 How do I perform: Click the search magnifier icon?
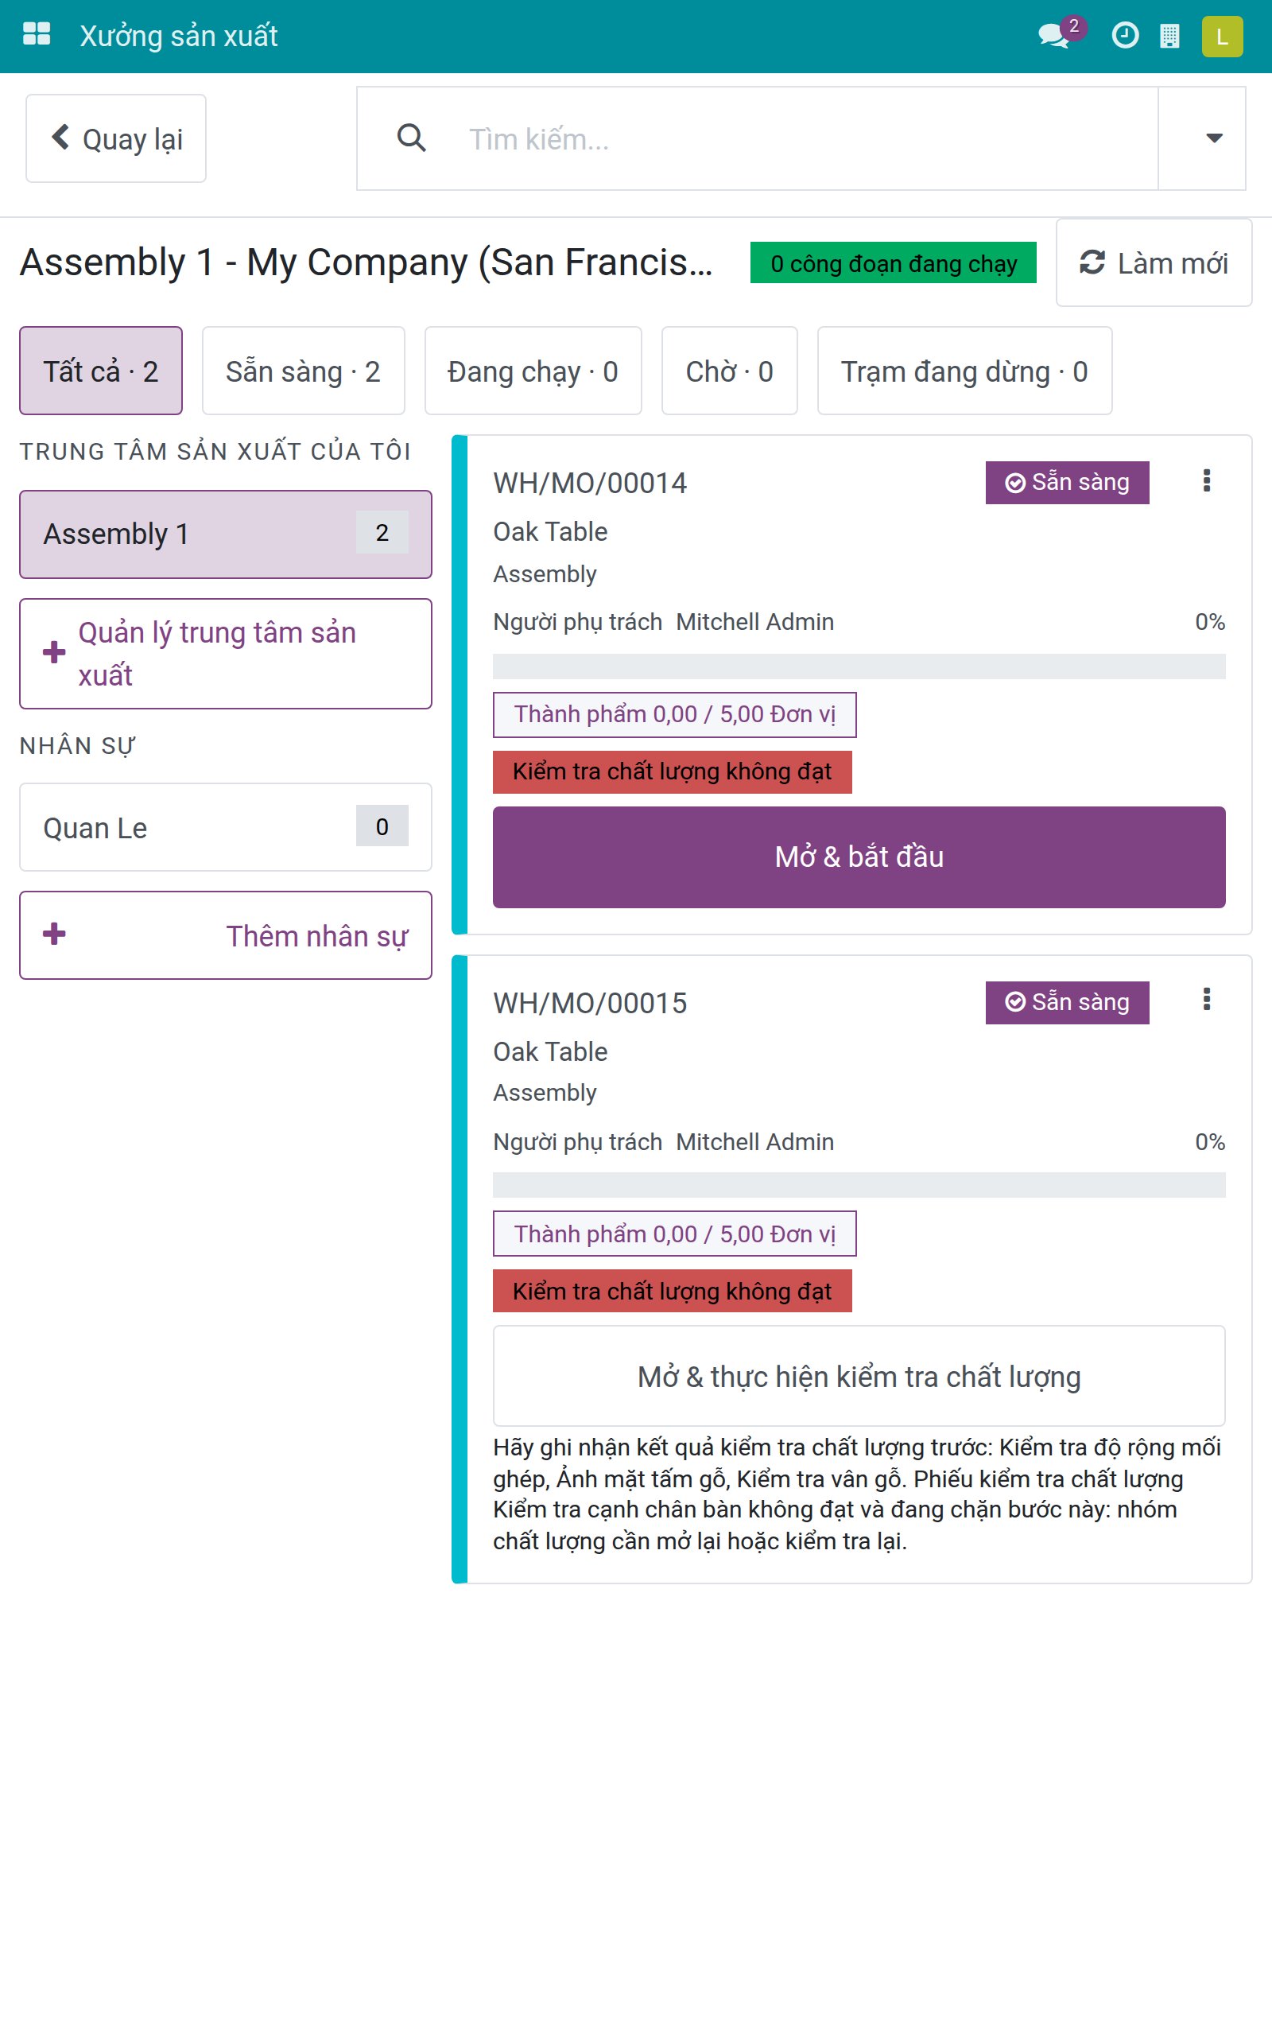coord(411,138)
